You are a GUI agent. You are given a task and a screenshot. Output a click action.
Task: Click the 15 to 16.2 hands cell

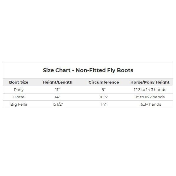tap(150, 97)
